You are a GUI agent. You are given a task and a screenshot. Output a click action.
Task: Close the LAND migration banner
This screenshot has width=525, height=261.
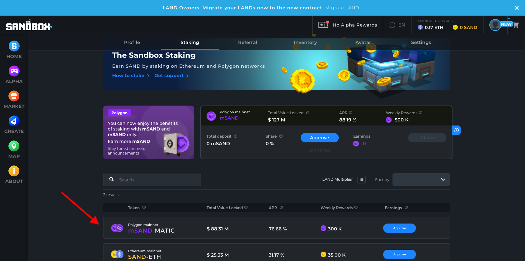coord(517,8)
